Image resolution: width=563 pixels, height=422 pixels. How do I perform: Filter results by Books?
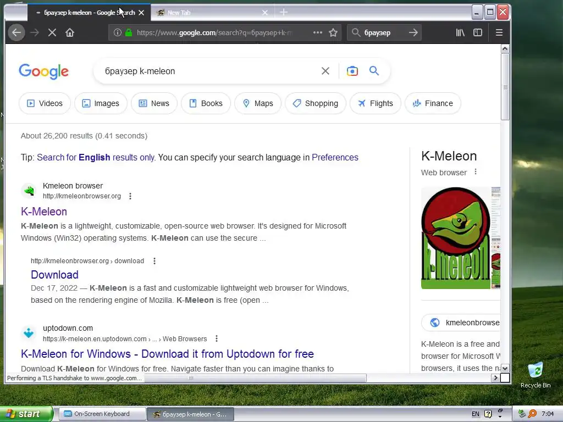(206, 103)
